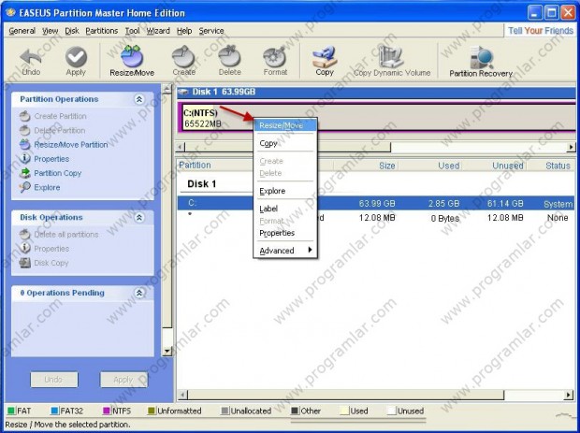Screen dimensions: 580x433
Task: Collapse the Operations Pending panel
Action: point(139,293)
